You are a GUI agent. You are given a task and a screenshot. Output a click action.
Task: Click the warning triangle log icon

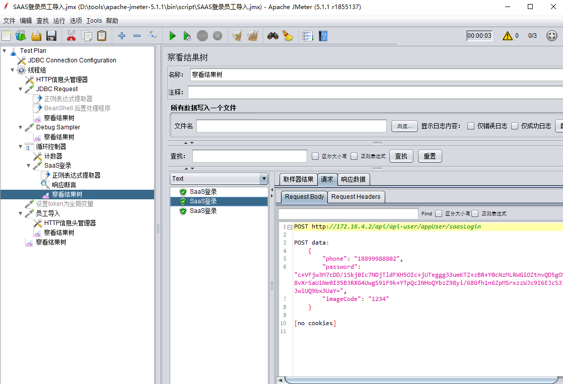click(x=507, y=36)
